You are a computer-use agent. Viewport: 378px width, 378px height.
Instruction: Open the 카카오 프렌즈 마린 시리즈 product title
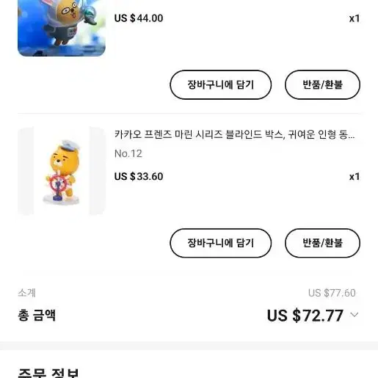[x=234, y=134]
